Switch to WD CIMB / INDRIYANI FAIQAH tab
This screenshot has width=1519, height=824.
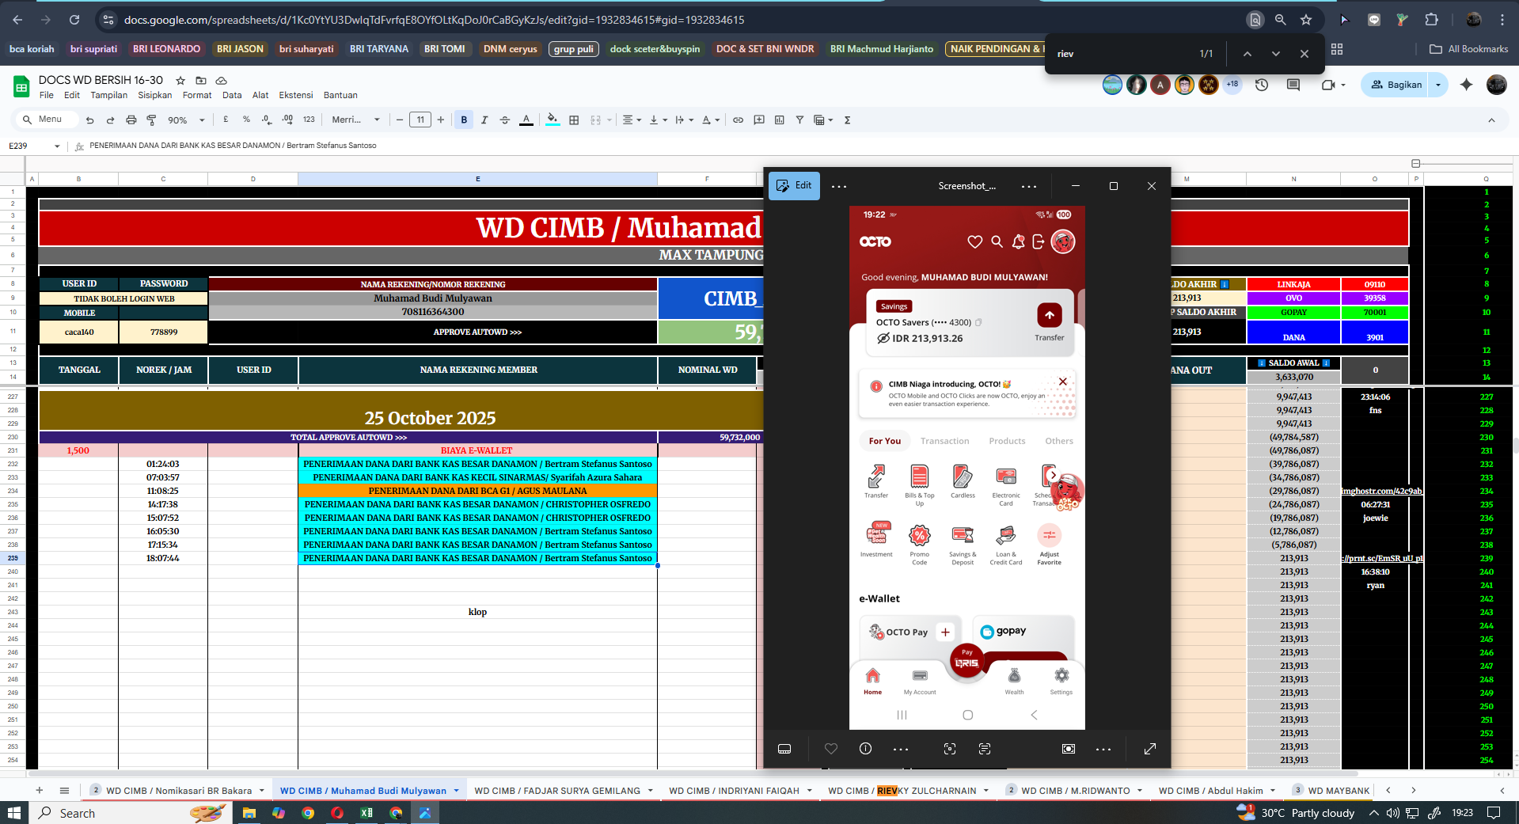click(x=734, y=791)
